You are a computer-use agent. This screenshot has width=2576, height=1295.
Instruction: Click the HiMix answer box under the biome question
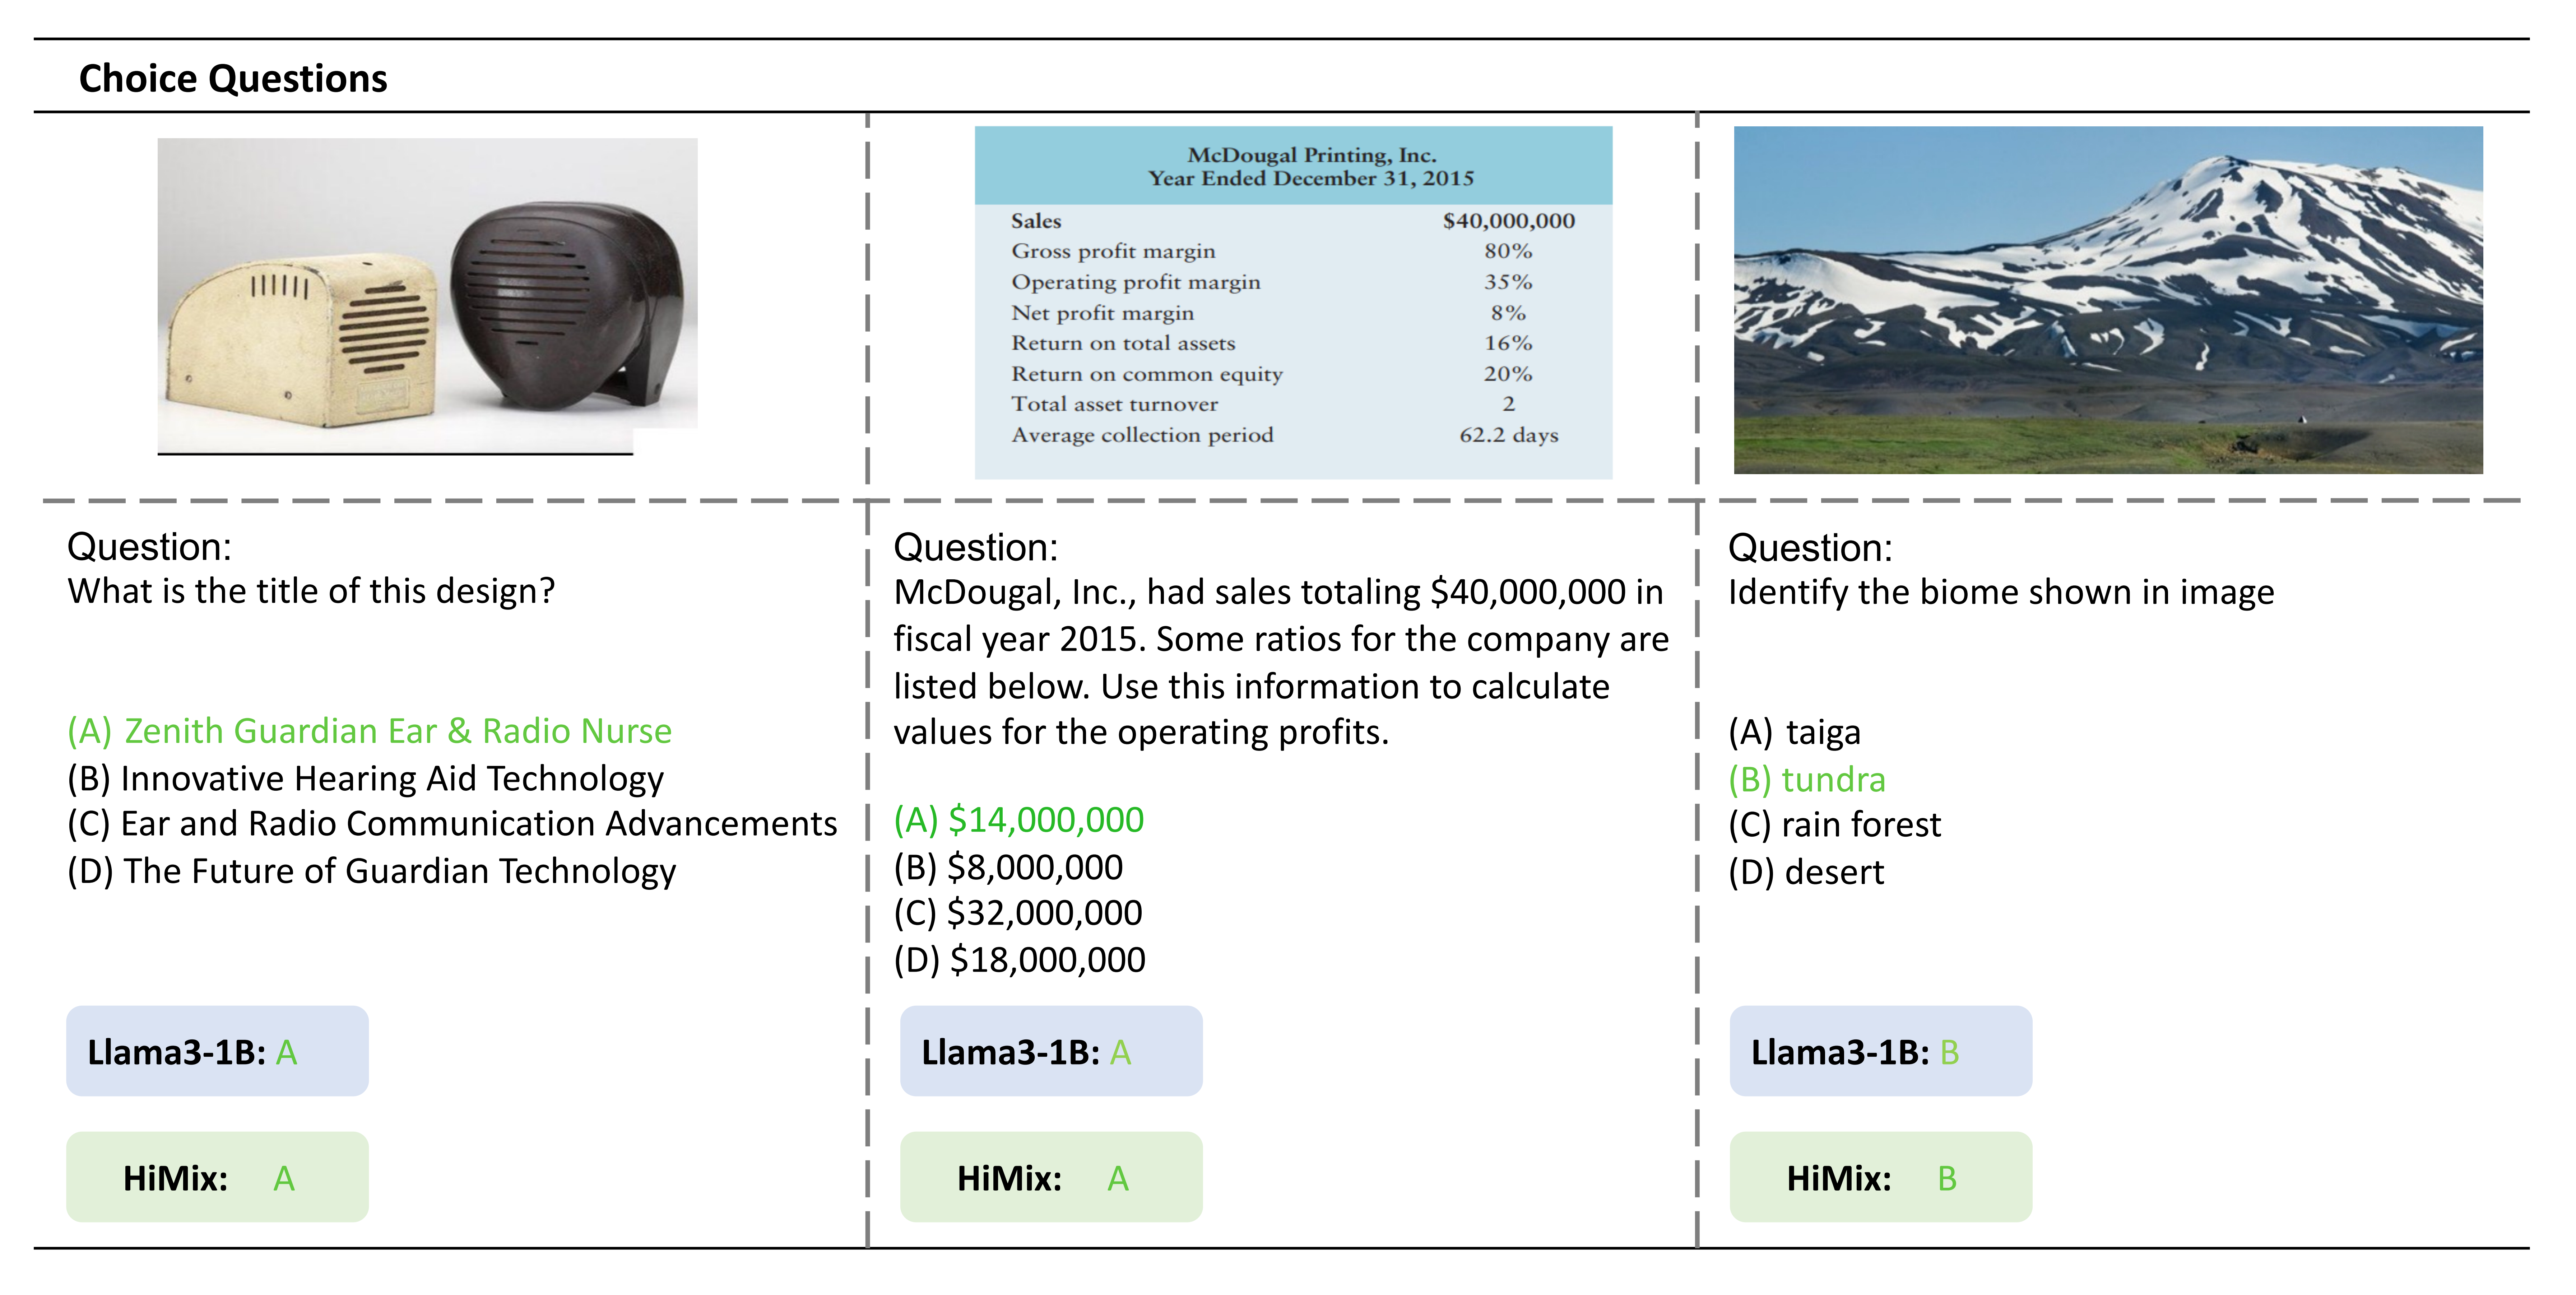click(1881, 1177)
